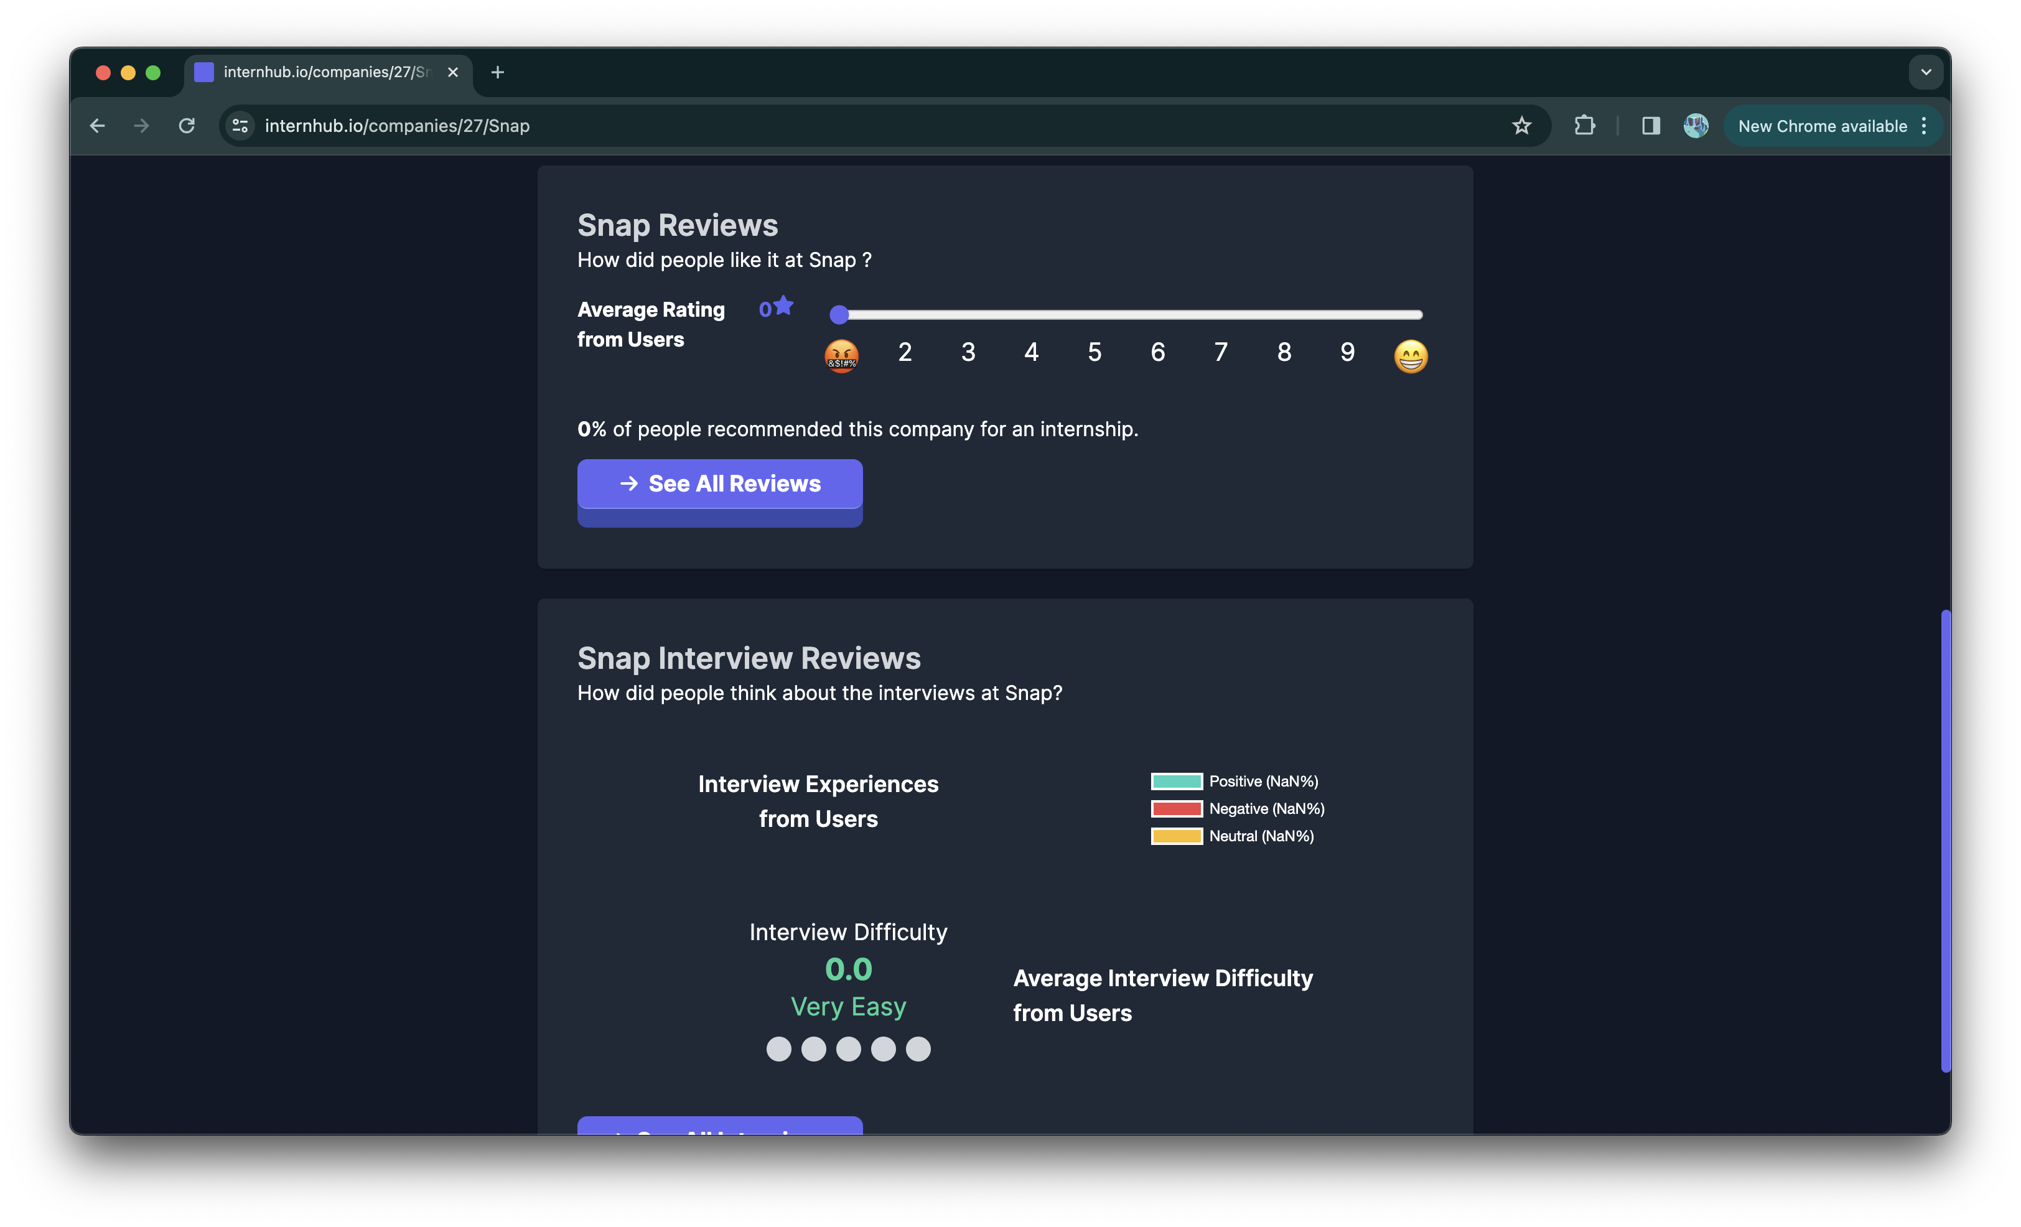Click number 2 on the rating scale
Screen dimensions: 2021x1227
(x=905, y=352)
